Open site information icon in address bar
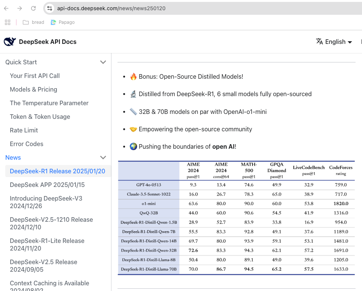362x291 pixels. click(x=49, y=8)
